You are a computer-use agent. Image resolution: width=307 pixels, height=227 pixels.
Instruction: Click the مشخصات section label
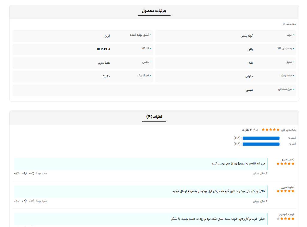tap(289, 24)
